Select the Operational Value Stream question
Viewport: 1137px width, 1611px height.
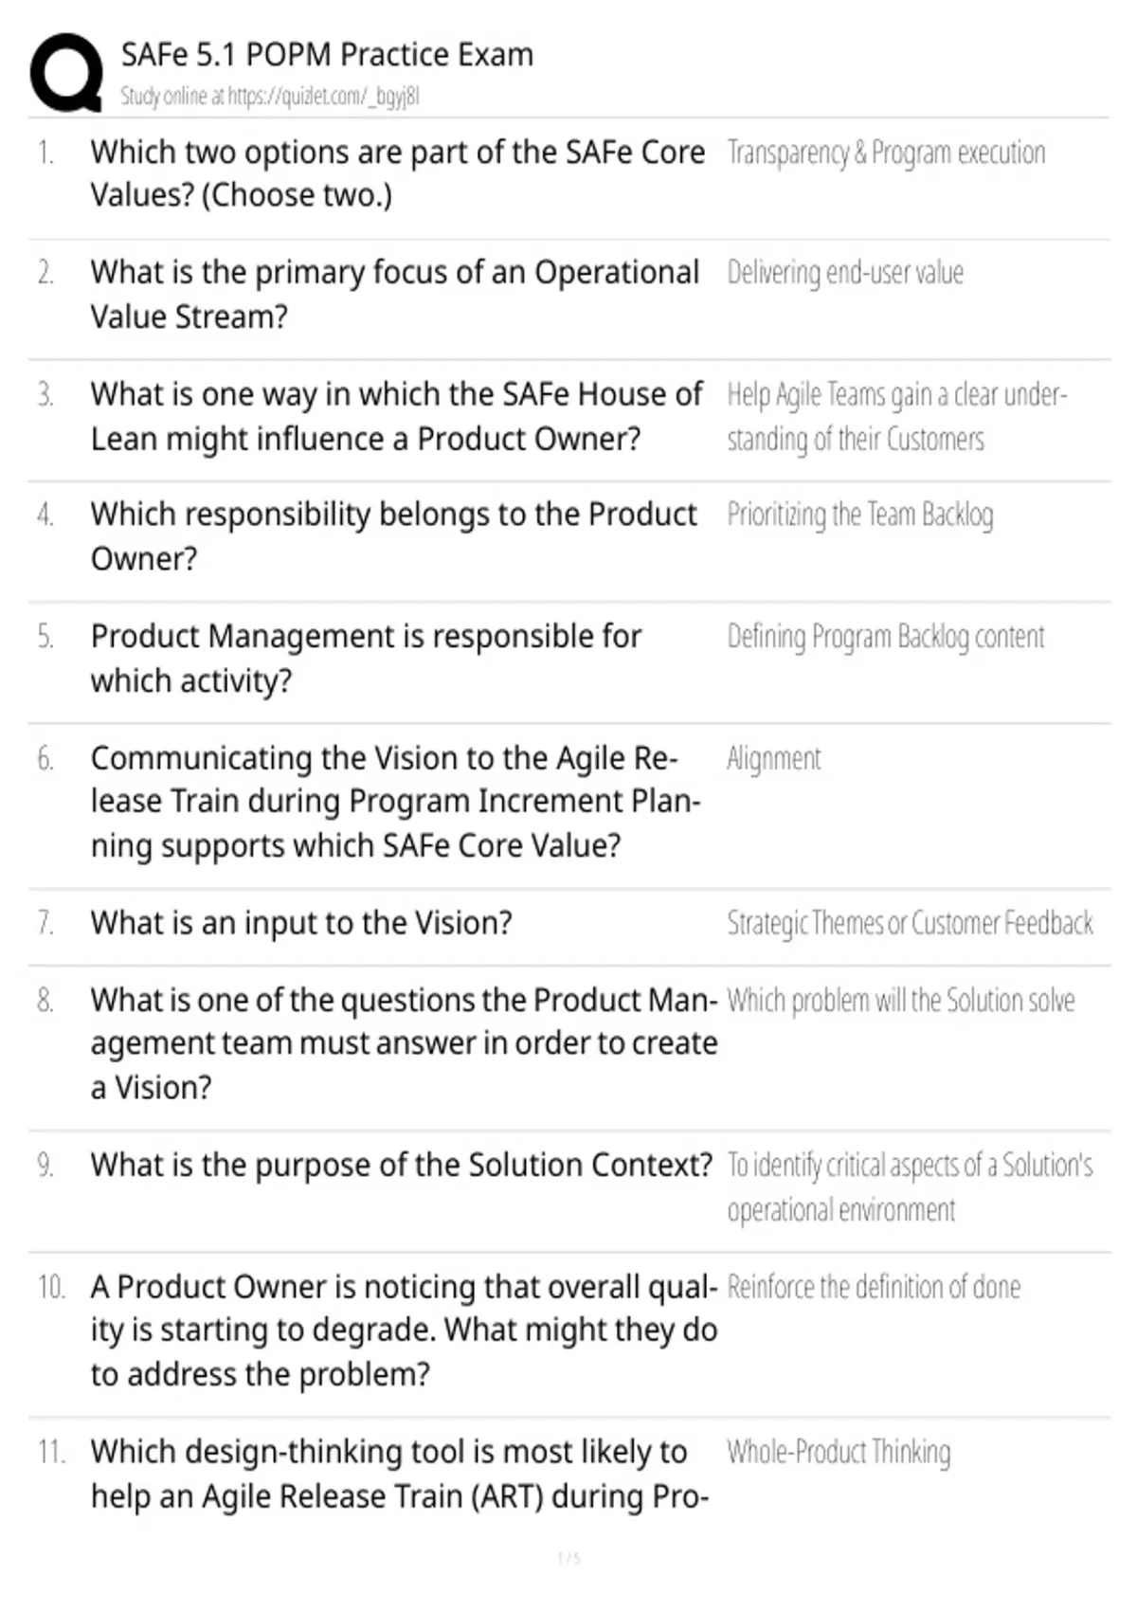pyautogui.click(x=395, y=294)
